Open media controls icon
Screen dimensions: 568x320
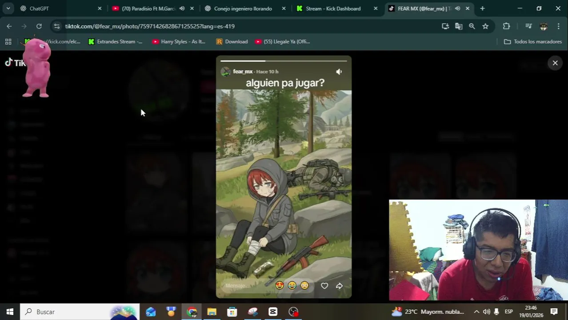[x=528, y=26]
